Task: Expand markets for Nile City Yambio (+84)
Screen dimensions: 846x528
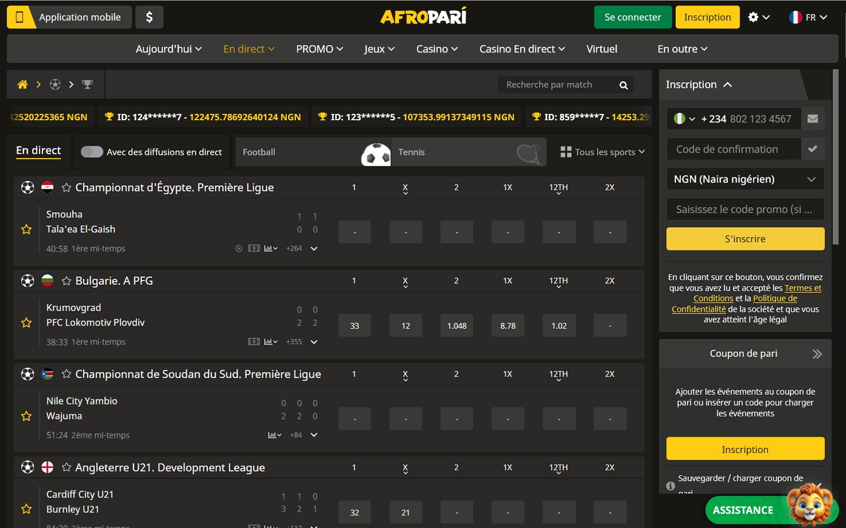Action: click(314, 435)
